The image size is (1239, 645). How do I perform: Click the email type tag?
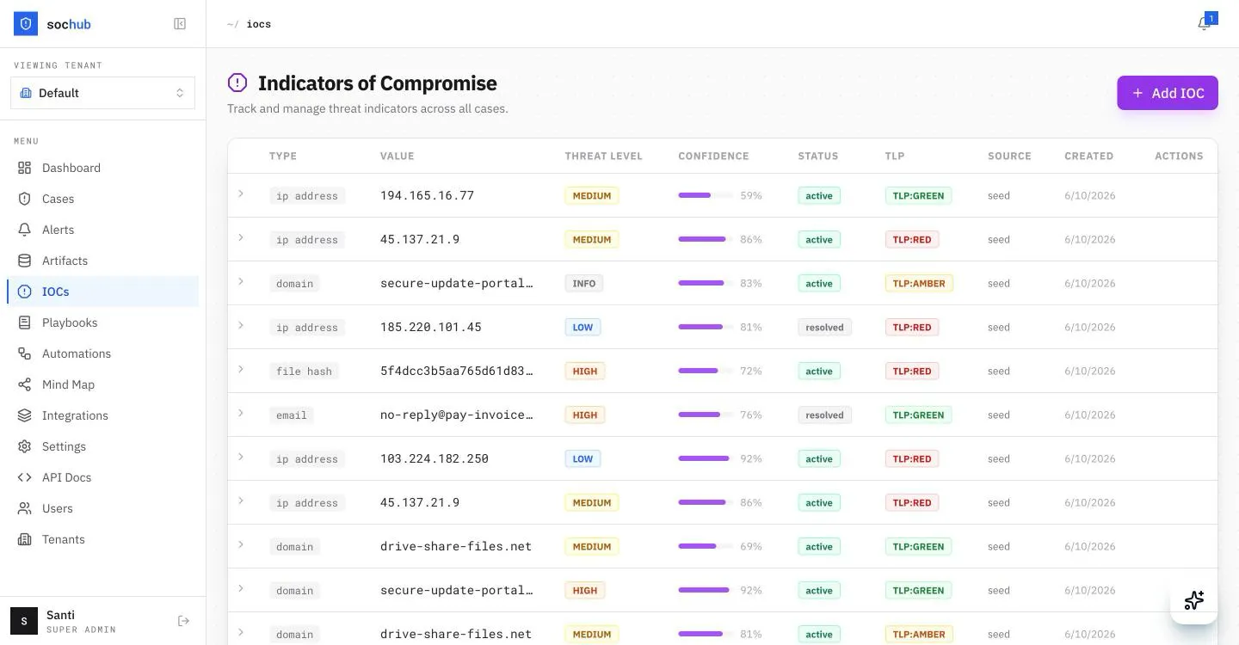coord(292,415)
